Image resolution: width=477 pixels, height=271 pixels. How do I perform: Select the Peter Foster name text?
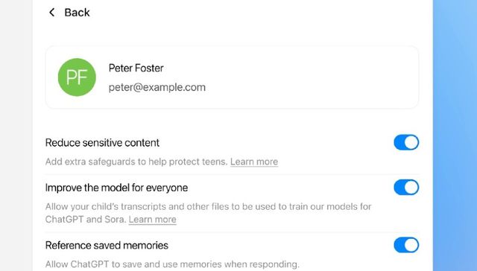136,68
